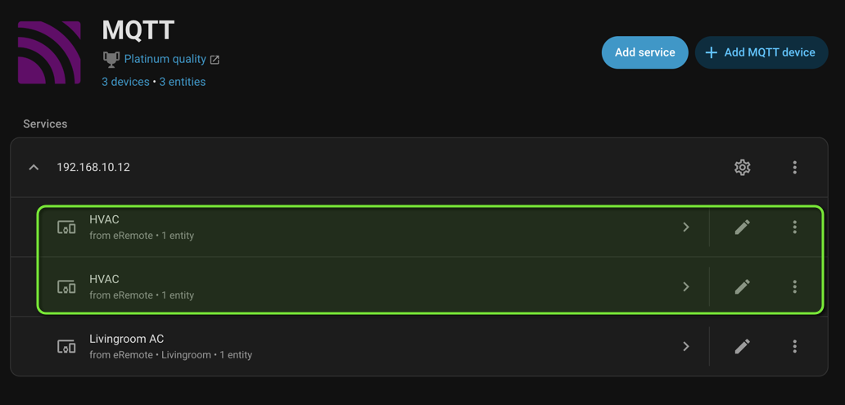This screenshot has height=405, width=845.
Task: Open settings gear for 192.168.10.12
Action: (742, 167)
